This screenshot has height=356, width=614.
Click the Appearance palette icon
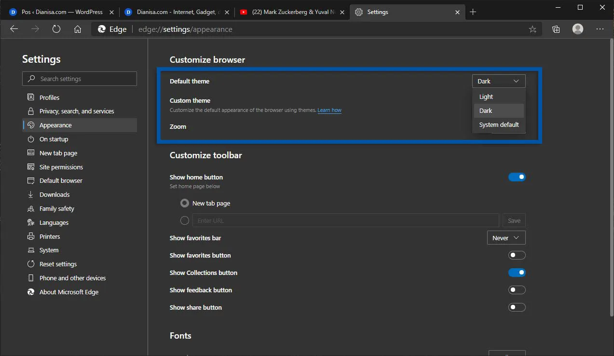[30, 125]
